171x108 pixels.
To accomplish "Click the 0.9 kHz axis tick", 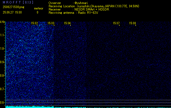I will [x=2, y=62].
